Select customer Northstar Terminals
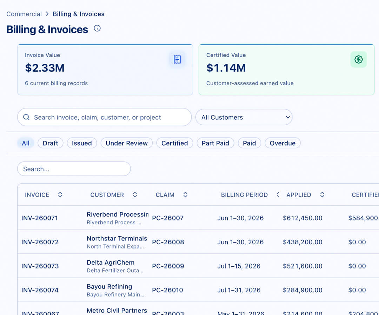 point(117,238)
